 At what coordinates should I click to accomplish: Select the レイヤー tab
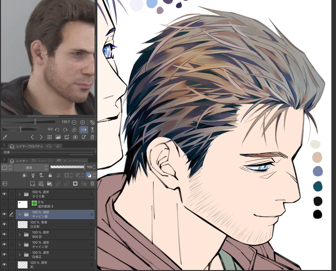click(19, 161)
